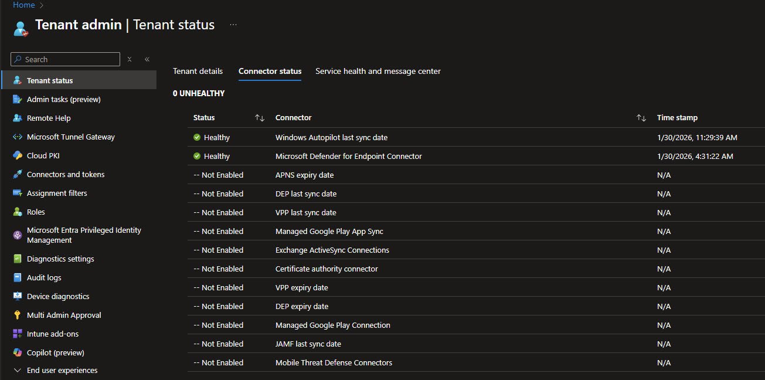Select the Connectors and tokens icon
This screenshot has width=765, height=380.
tap(17, 174)
